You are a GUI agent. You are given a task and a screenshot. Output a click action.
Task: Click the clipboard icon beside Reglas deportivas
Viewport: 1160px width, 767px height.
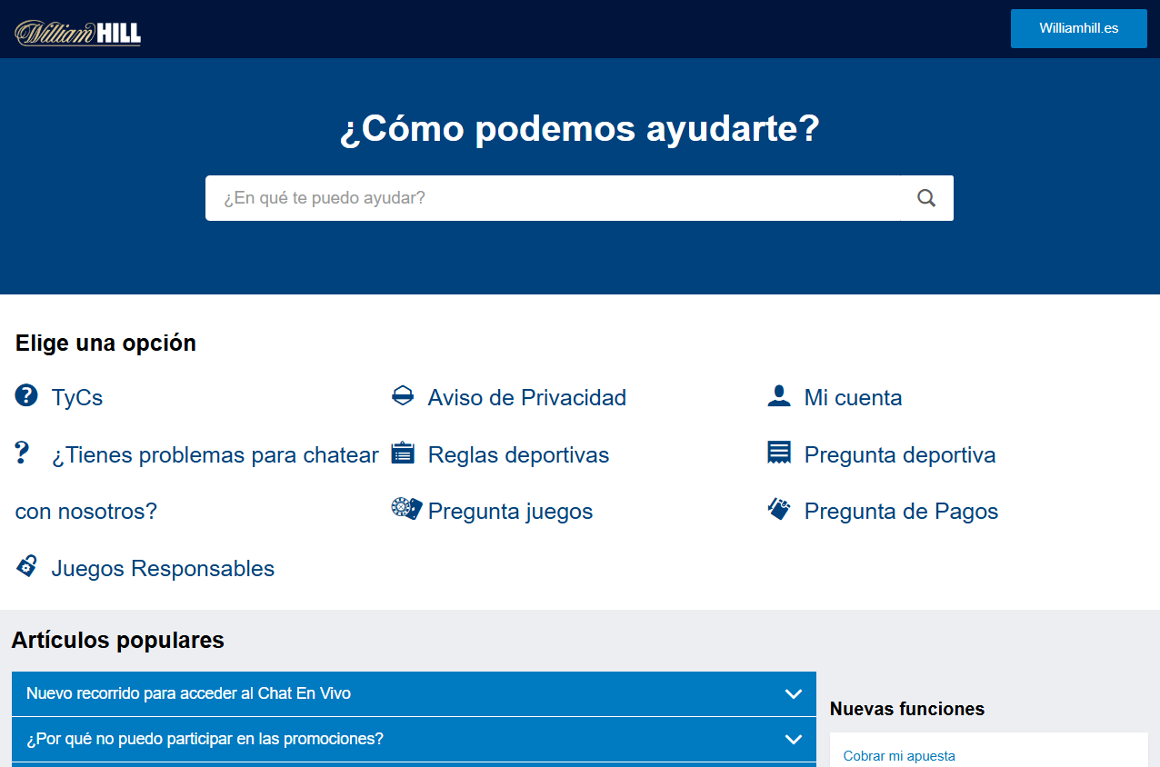coord(403,453)
